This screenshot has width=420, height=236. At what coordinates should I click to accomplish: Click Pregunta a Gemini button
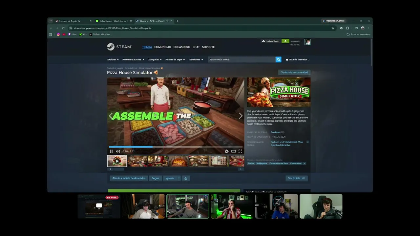(333, 21)
